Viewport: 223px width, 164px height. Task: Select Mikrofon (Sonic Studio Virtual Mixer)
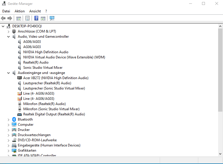[51, 109]
